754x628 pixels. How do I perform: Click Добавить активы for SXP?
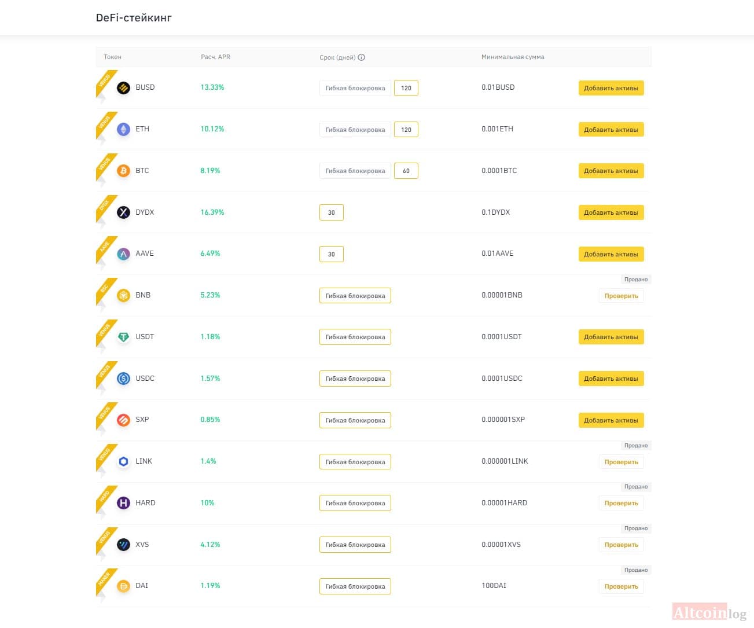click(611, 420)
